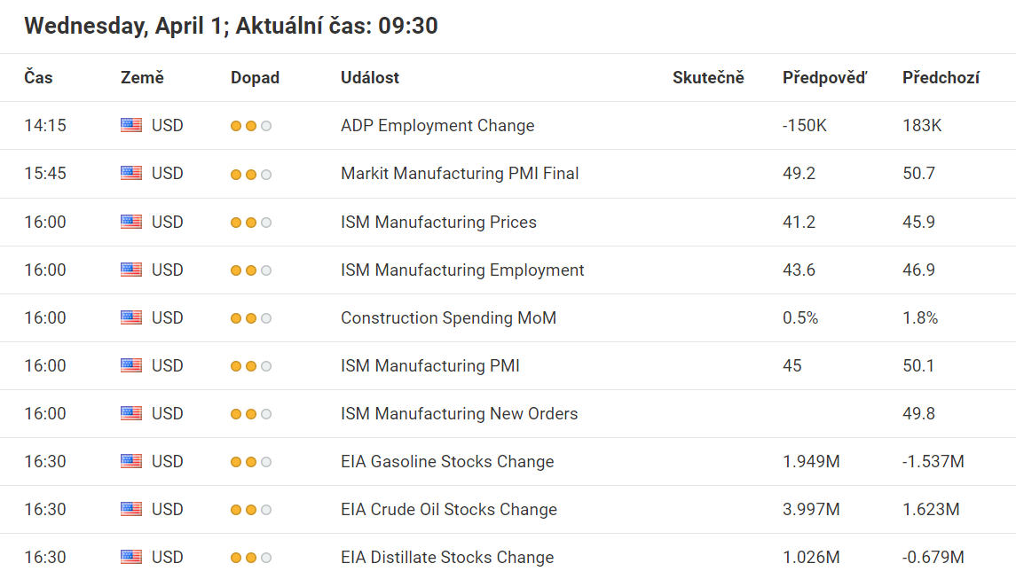This screenshot has width=1016, height=579.
Task: Open the ADP Employment Change event
Action: 437,126
